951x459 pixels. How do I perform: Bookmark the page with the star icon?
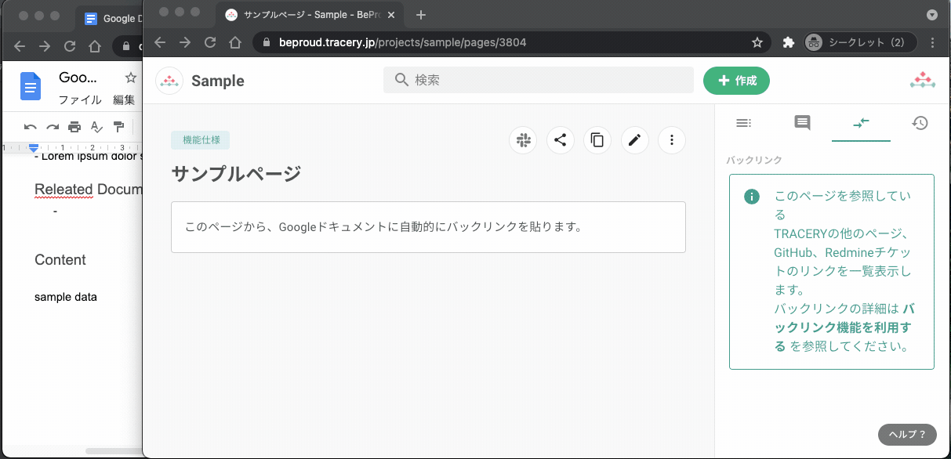pyautogui.click(x=757, y=43)
